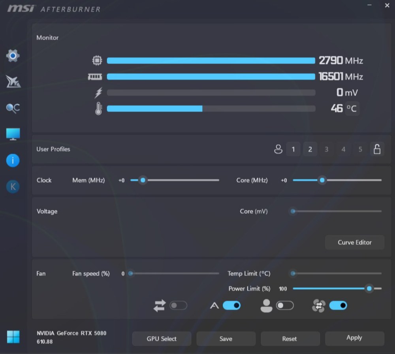Show information with the blue i icon
Screen dimensions: 395x354
13,160
